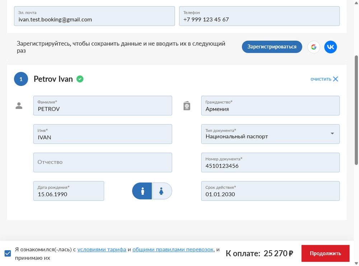Click the Телефон input field
This screenshot has height=266, width=359.
pyautogui.click(x=259, y=16)
